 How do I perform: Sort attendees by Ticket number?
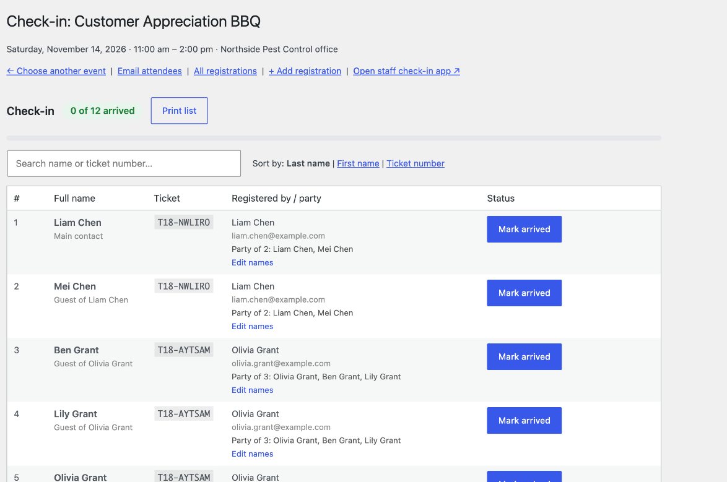coord(416,163)
